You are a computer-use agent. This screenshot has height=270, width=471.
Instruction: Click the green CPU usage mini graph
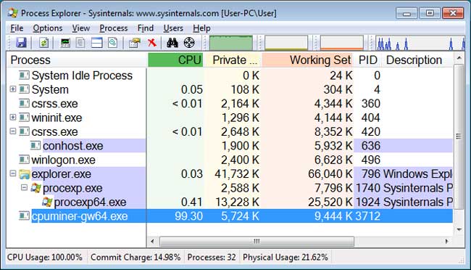(x=230, y=43)
